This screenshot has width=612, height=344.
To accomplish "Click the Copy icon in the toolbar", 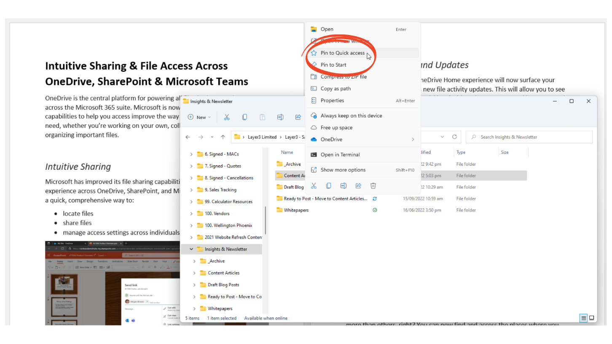I will [x=244, y=117].
